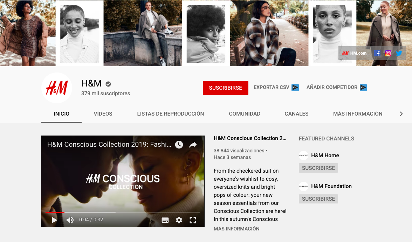Click the Hace 3 semanas text

pyautogui.click(x=232, y=157)
